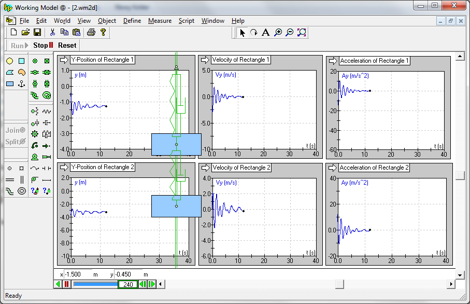The image size is (470, 304).
Task: Reset the simulation to the start
Action: (67, 45)
